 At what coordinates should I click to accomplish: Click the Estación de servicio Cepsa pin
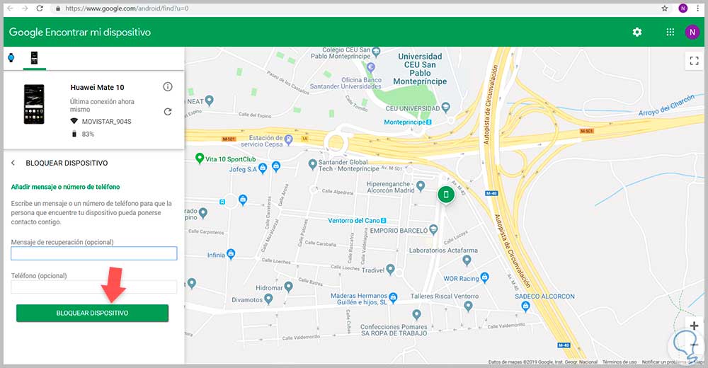click(289, 139)
